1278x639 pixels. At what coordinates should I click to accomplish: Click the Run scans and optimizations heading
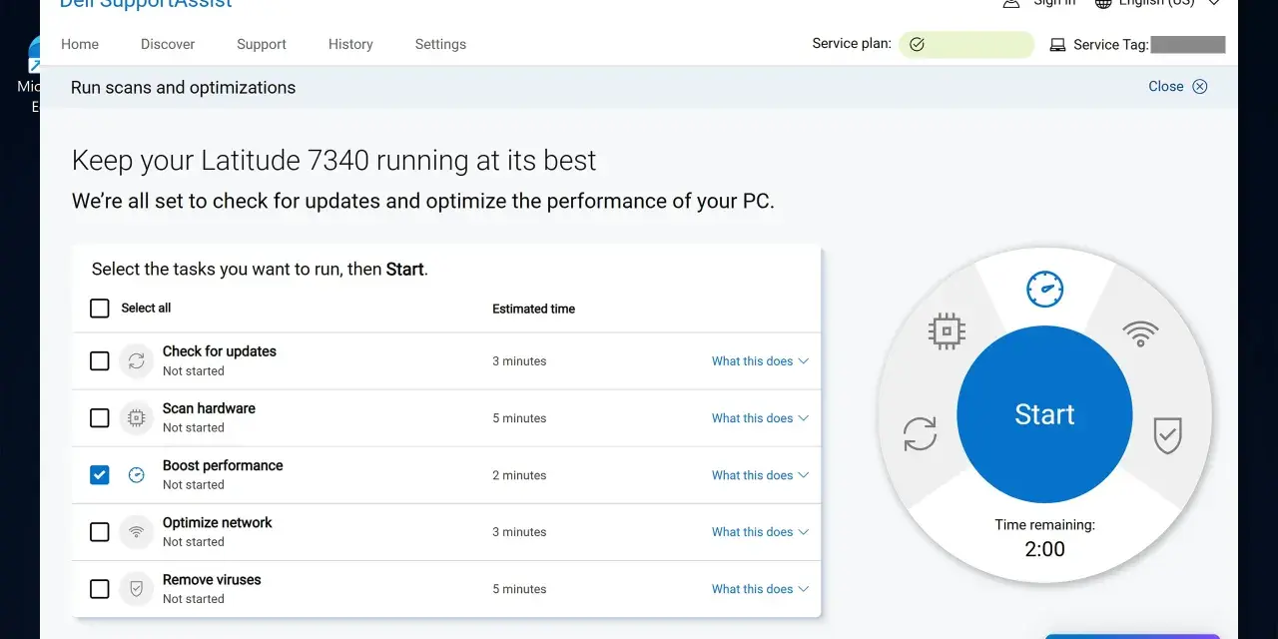tap(183, 88)
